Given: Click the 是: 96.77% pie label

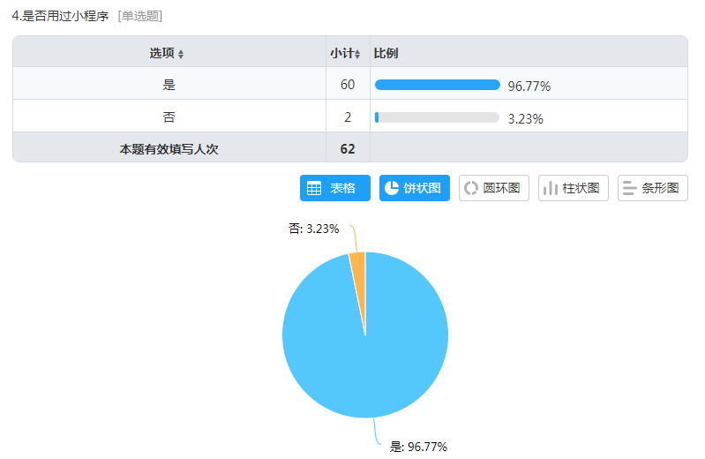Looking at the screenshot, I should tap(418, 447).
